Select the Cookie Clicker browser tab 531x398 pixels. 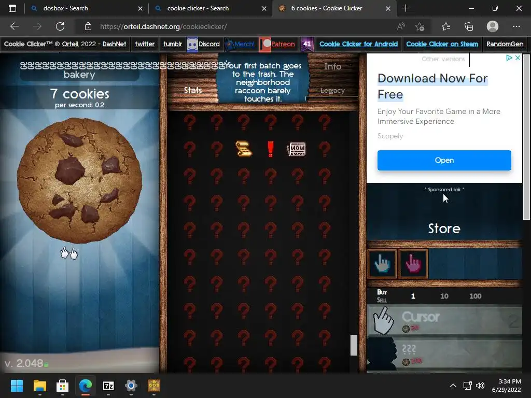tap(334, 8)
